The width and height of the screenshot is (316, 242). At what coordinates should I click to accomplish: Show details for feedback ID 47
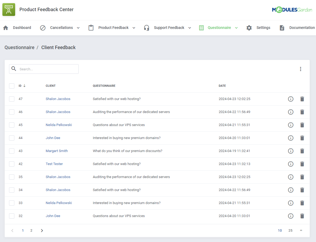[x=290, y=99]
